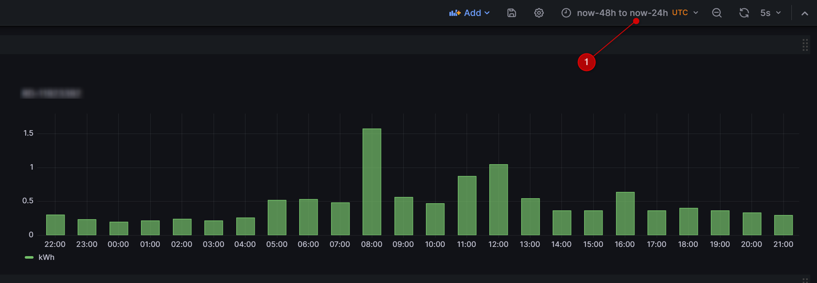This screenshot has width=817, height=283.
Task: Zoom out the time range
Action: 717,13
